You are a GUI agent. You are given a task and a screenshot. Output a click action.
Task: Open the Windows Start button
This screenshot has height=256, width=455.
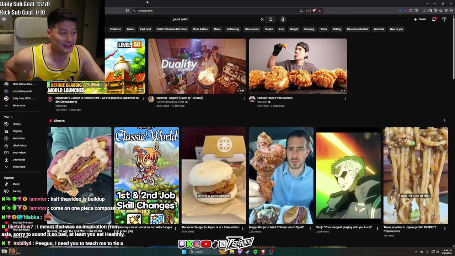point(184,252)
